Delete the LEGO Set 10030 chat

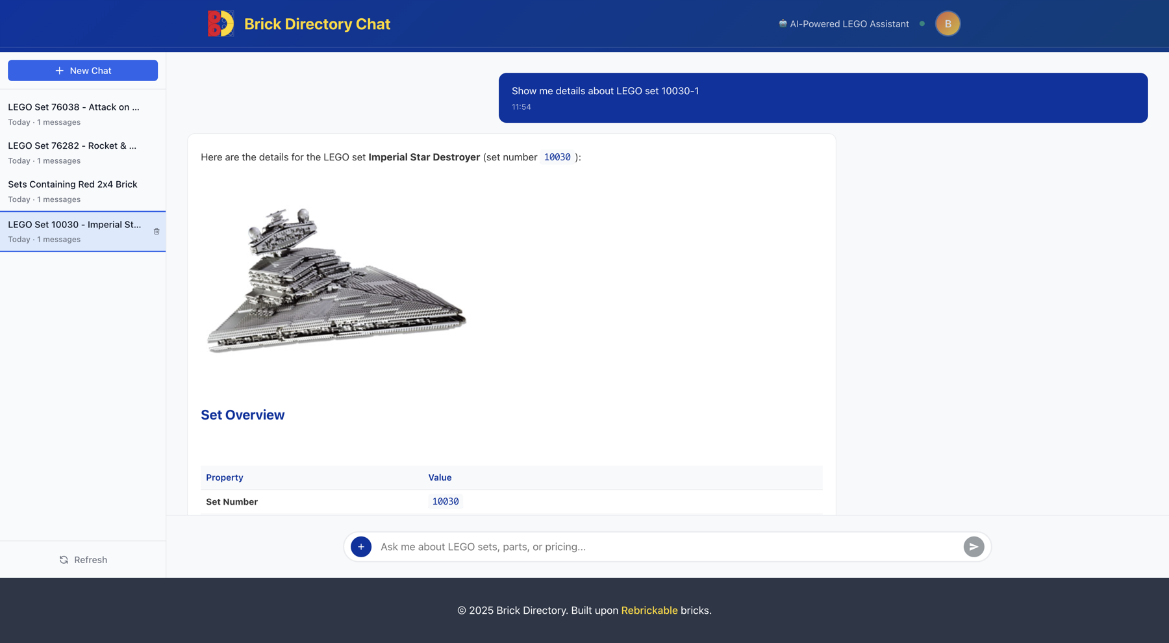[157, 231]
